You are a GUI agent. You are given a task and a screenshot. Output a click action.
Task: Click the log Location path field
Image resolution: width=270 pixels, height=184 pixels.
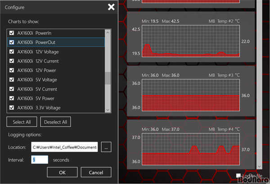(64, 147)
